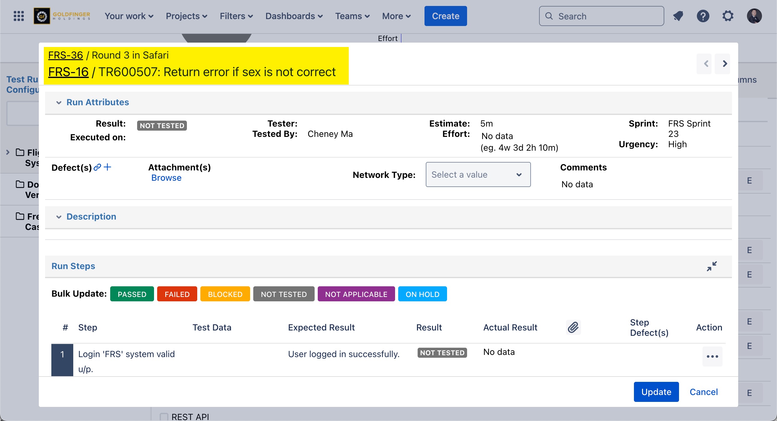
Task: Click the Update button
Action: (x=656, y=392)
